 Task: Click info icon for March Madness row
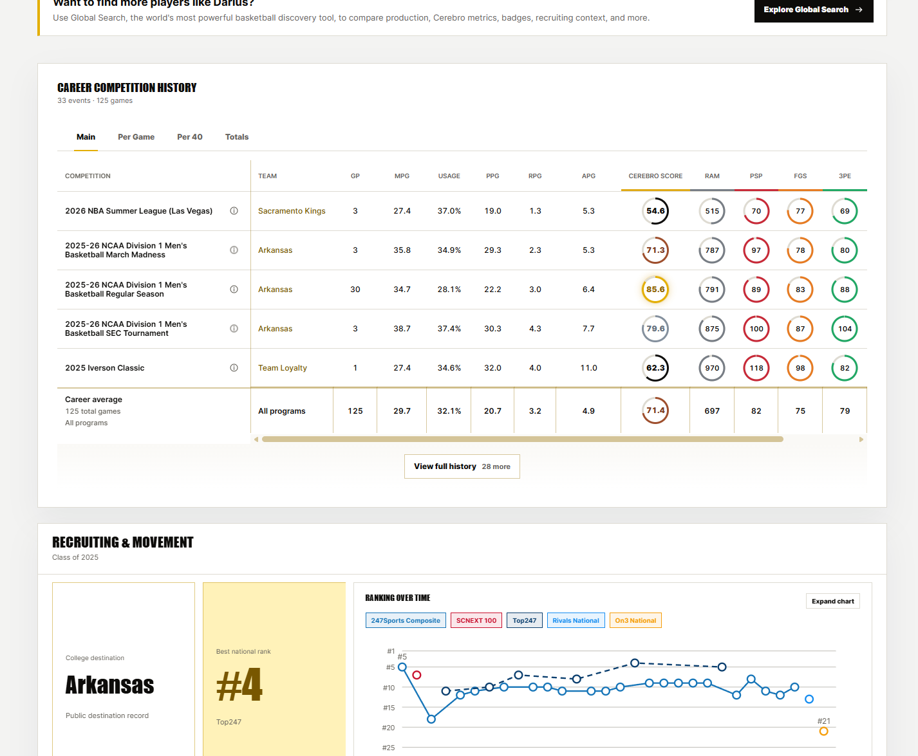click(x=234, y=250)
